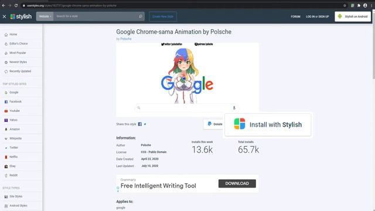Open the Stylish logo homepage
The width and height of the screenshot is (375, 211).
(21, 16)
